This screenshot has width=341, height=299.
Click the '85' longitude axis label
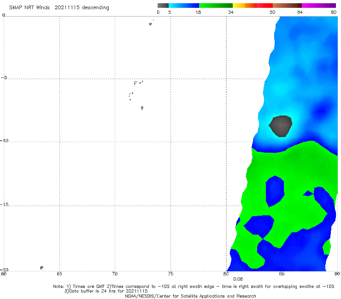pyautogui.click(x=282, y=274)
